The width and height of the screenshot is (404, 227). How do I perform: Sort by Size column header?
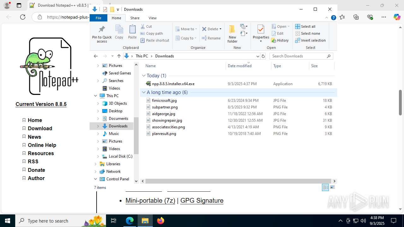pos(321,66)
